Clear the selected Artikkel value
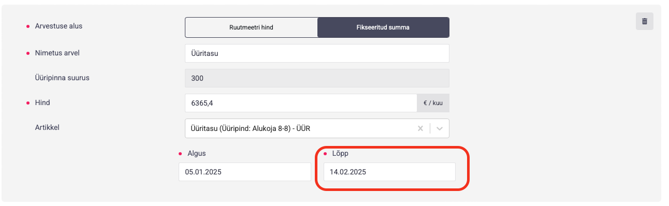669x206 pixels. coord(420,128)
